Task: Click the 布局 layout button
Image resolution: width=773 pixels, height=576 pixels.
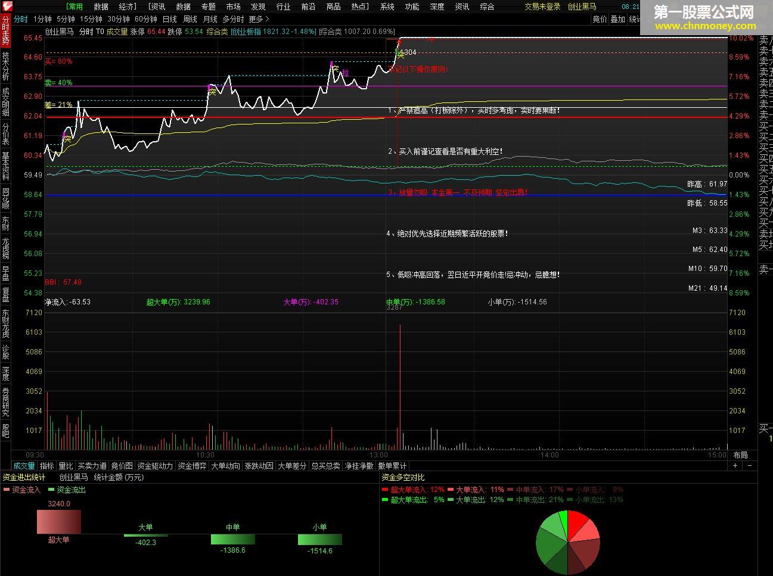Action: (740, 455)
